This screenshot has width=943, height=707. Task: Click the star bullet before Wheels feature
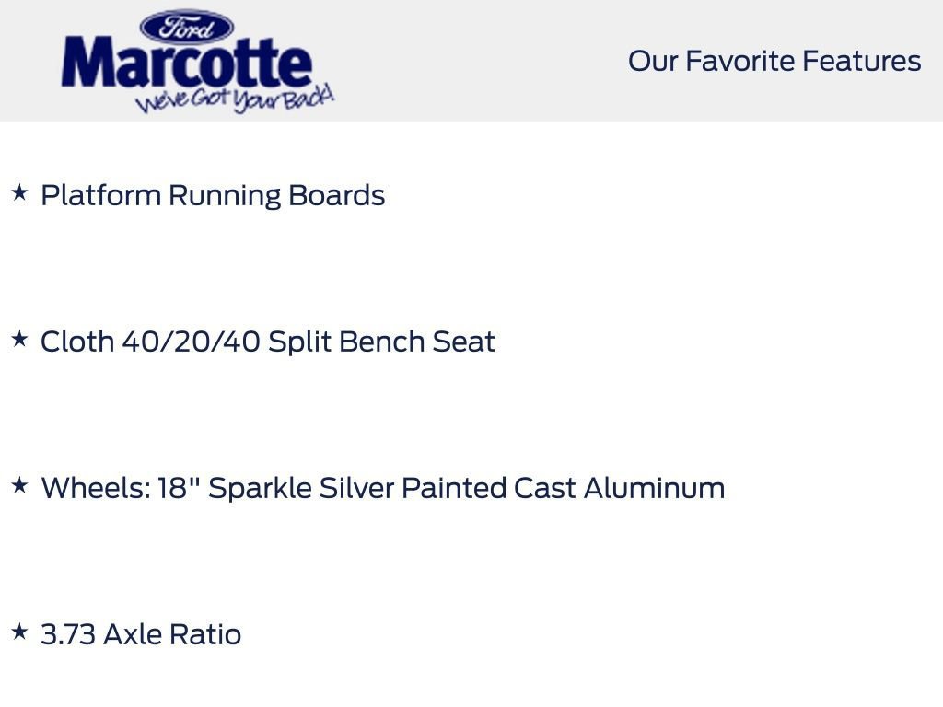click(19, 486)
